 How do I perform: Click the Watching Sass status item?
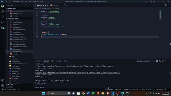109,89
